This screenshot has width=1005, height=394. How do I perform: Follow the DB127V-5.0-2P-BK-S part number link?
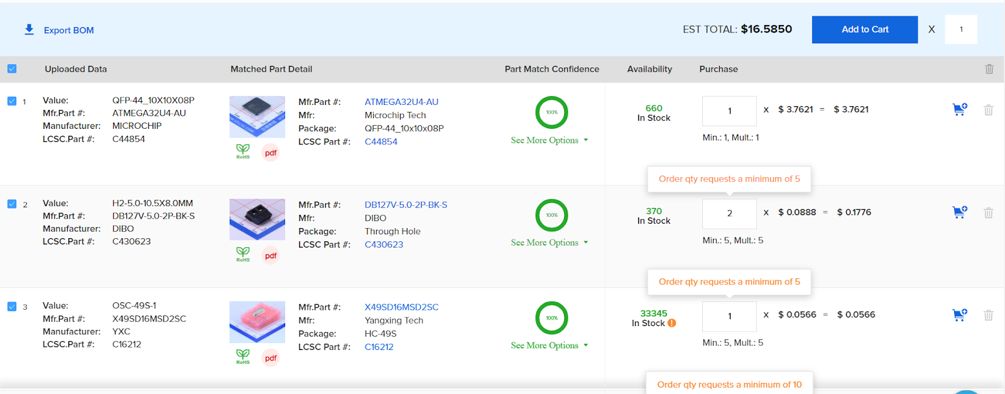[406, 205]
